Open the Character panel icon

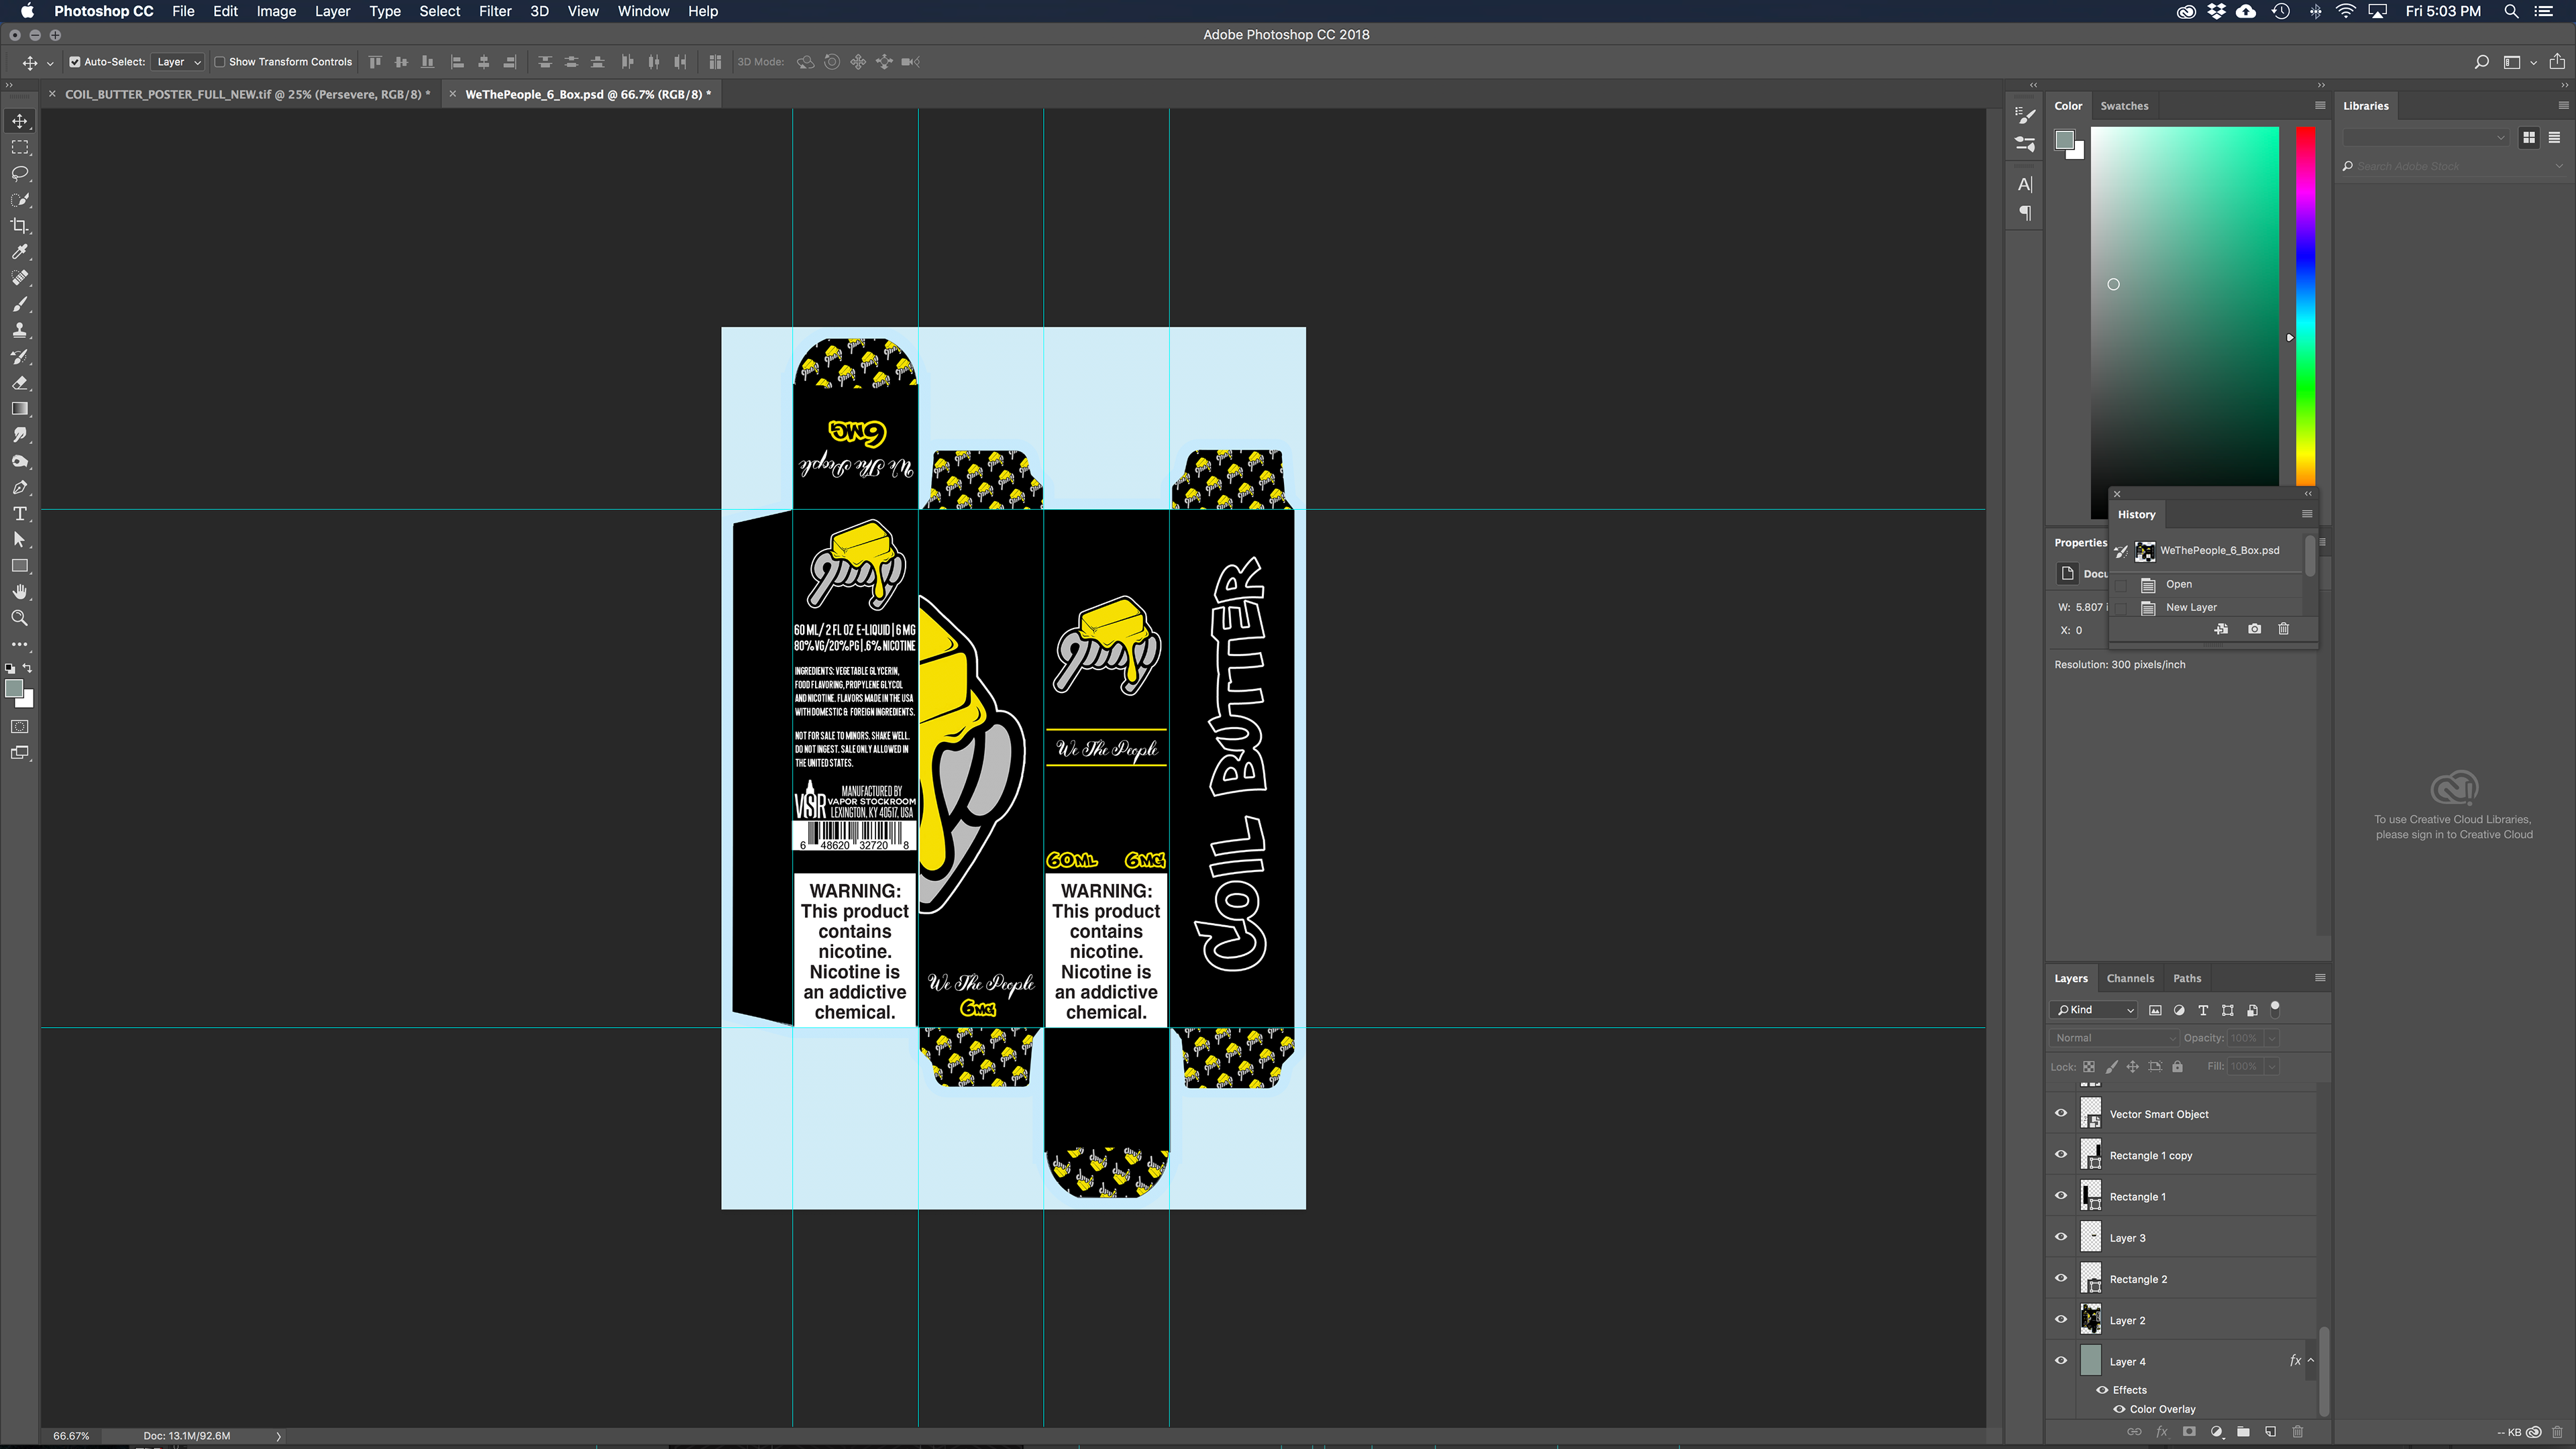[2025, 184]
